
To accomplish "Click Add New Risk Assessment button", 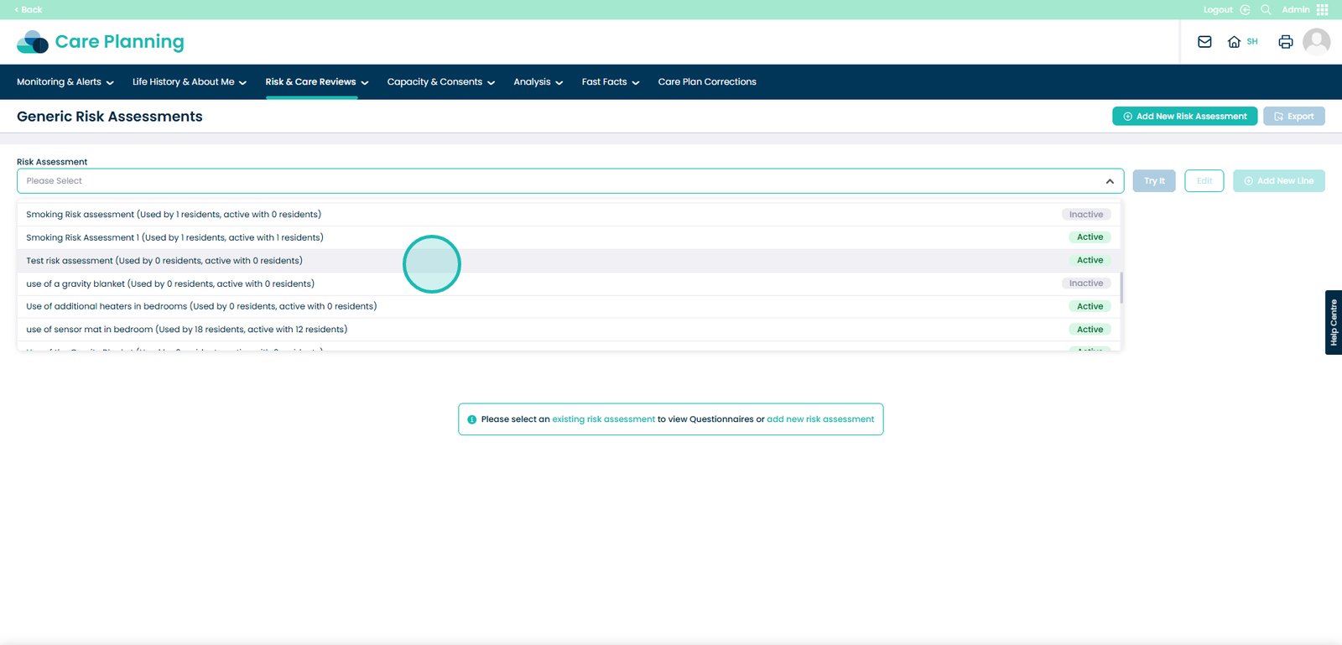I will pyautogui.click(x=1183, y=117).
